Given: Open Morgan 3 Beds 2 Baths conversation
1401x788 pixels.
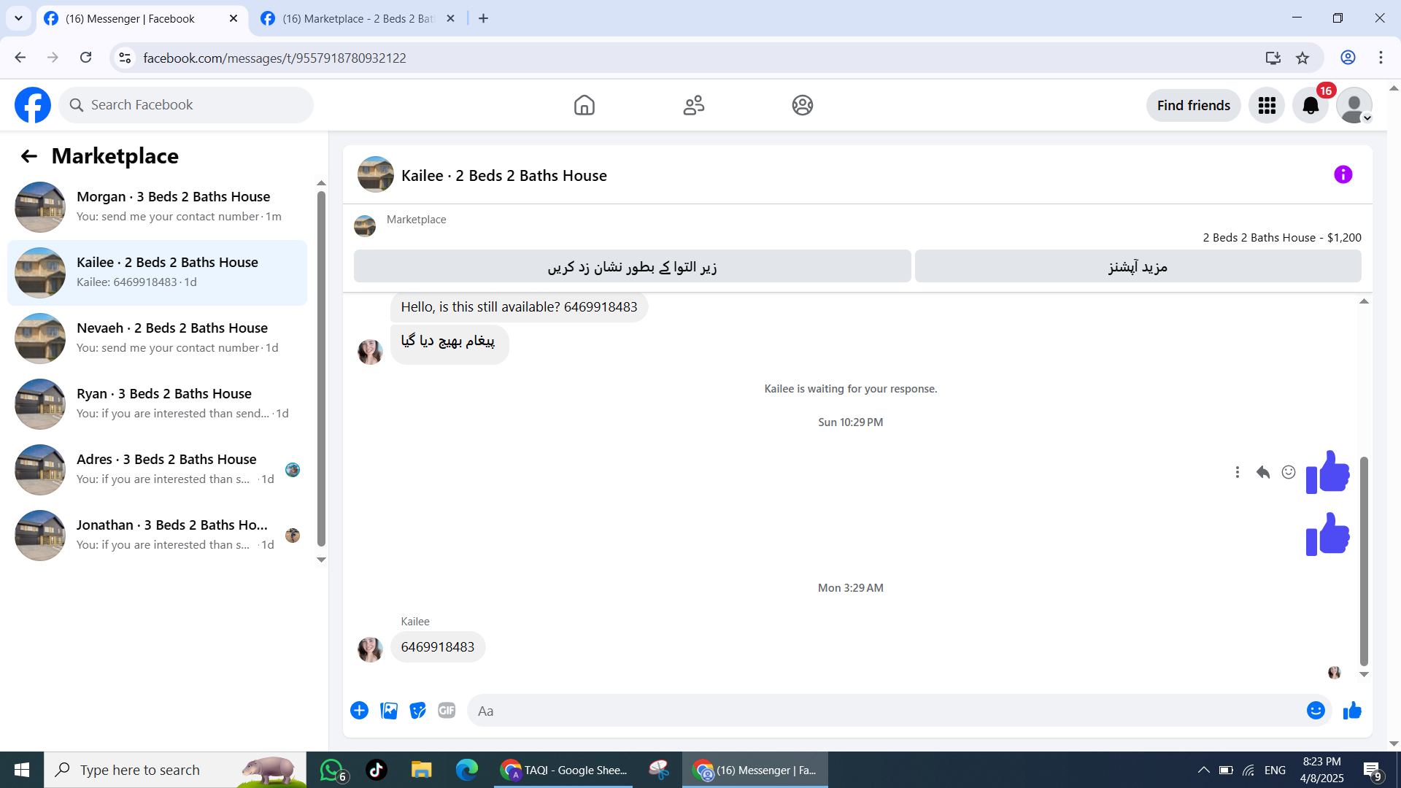Looking at the screenshot, I should [x=157, y=206].
